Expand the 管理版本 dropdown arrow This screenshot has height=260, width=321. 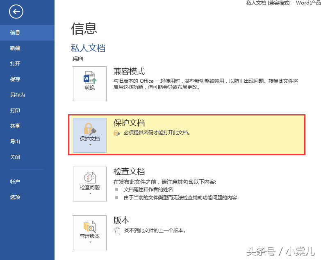[90, 242]
